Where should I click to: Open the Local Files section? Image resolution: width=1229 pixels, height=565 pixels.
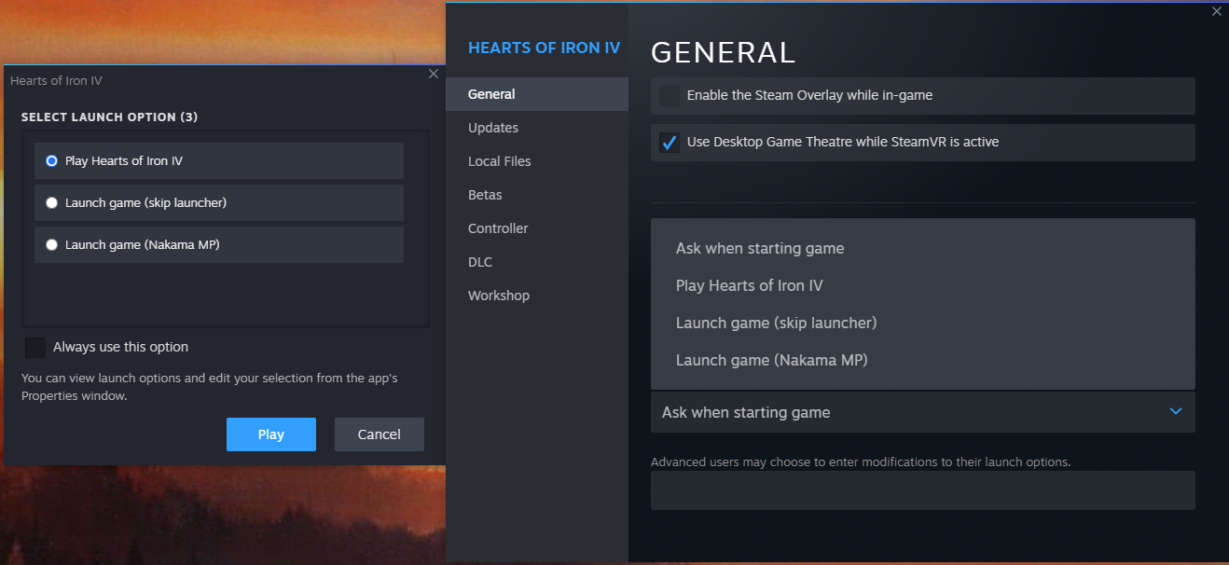tap(499, 160)
